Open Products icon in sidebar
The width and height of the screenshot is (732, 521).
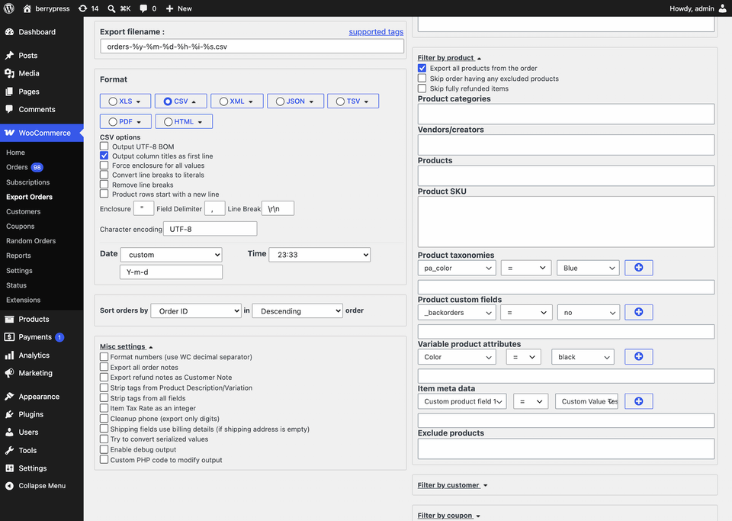(9, 319)
